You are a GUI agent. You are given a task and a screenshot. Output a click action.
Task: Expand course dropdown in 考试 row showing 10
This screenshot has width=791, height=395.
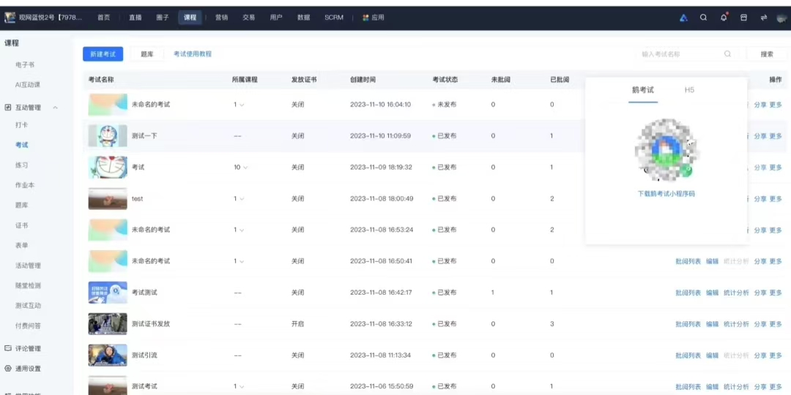(x=245, y=168)
